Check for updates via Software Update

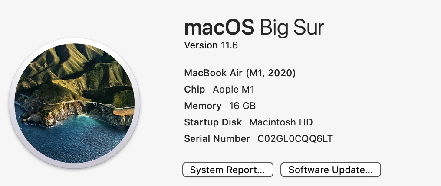(x=330, y=170)
